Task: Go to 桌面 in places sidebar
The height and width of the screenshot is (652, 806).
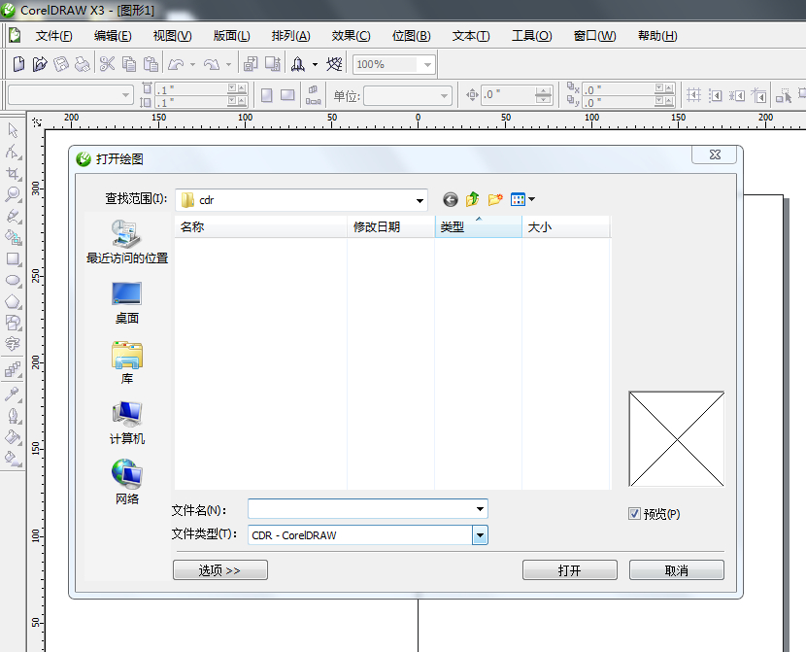Action: (x=127, y=303)
